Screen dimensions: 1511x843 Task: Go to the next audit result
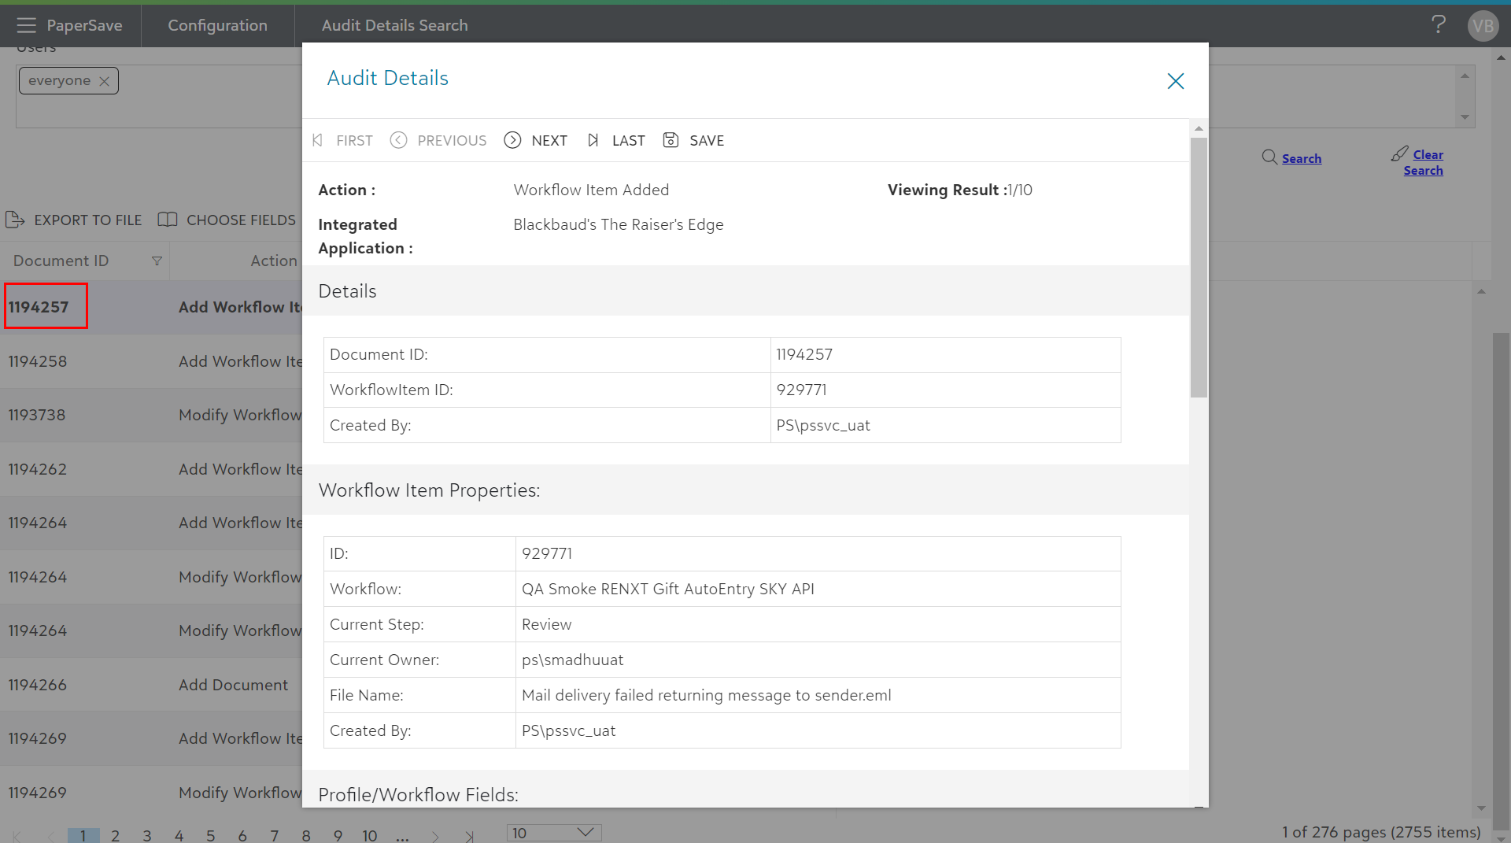coord(536,141)
